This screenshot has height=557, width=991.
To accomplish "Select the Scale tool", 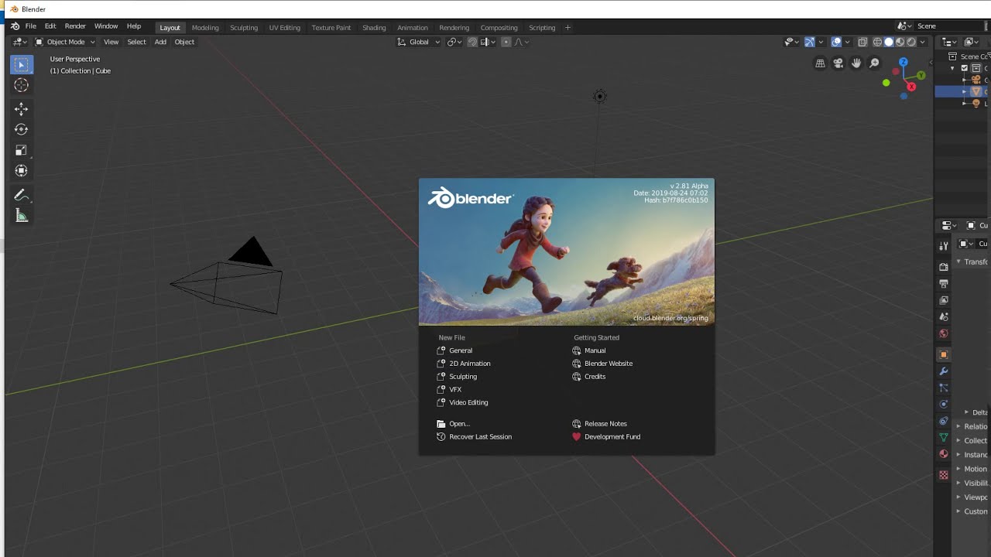I will 22,150.
